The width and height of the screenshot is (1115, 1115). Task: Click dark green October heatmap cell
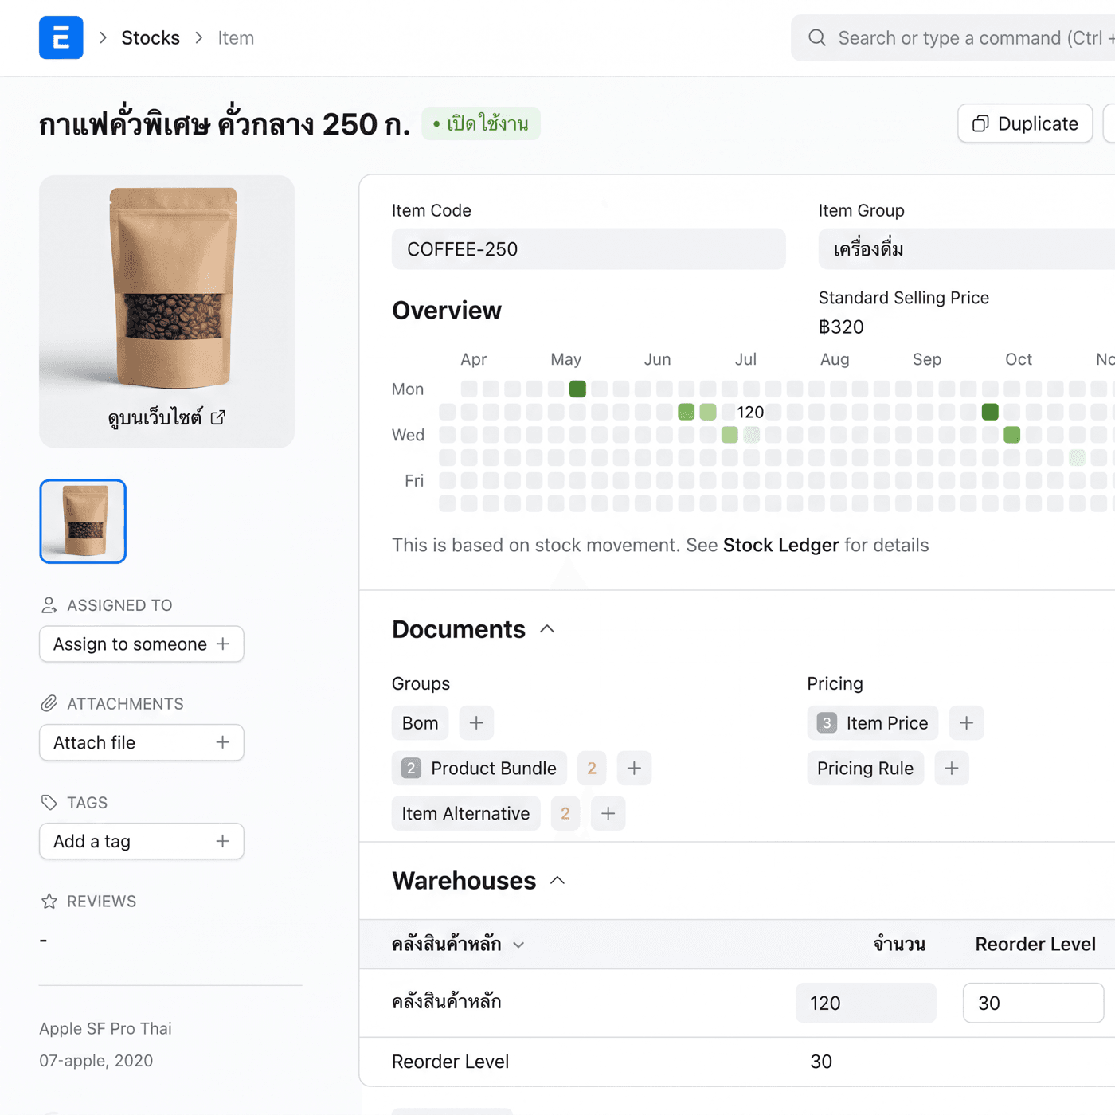pos(990,412)
